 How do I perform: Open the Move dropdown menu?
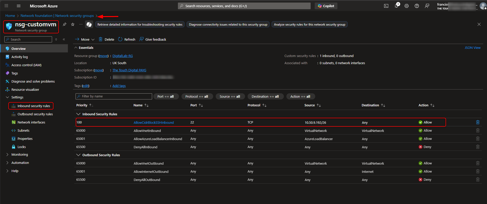pos(85,39)
